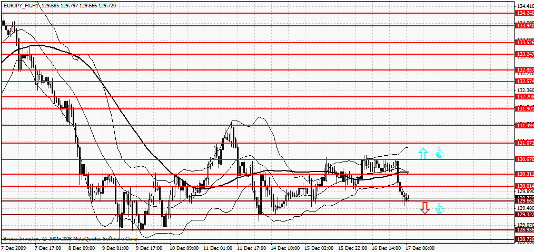The width and height of the screenshot is (534, 252).
Task: Click the thumbs-up icon beside the up arrow
Action: click(440, 153)
